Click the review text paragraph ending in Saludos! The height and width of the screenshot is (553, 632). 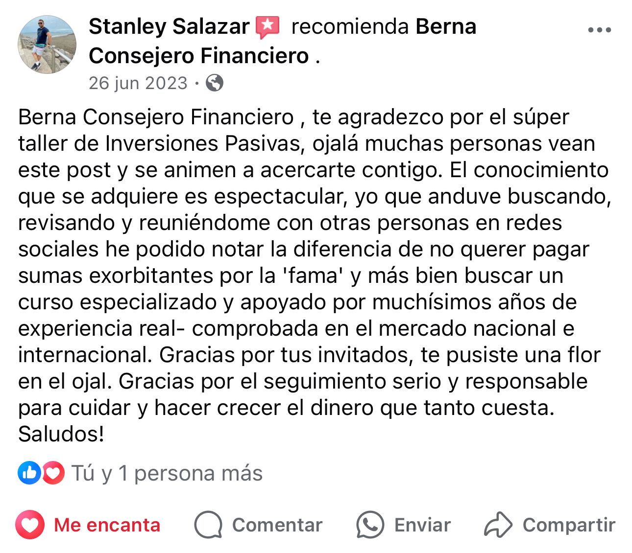point(314,275)
